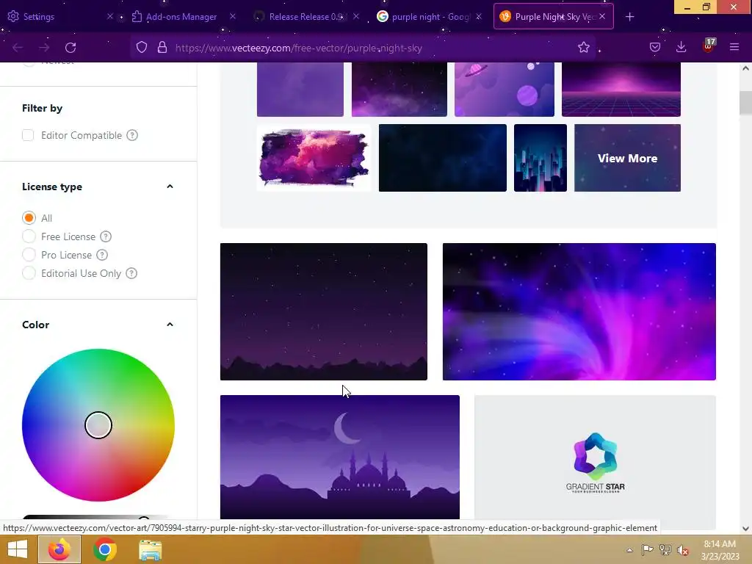
Task: Click scrollbar up arrow
Action: 745,68
